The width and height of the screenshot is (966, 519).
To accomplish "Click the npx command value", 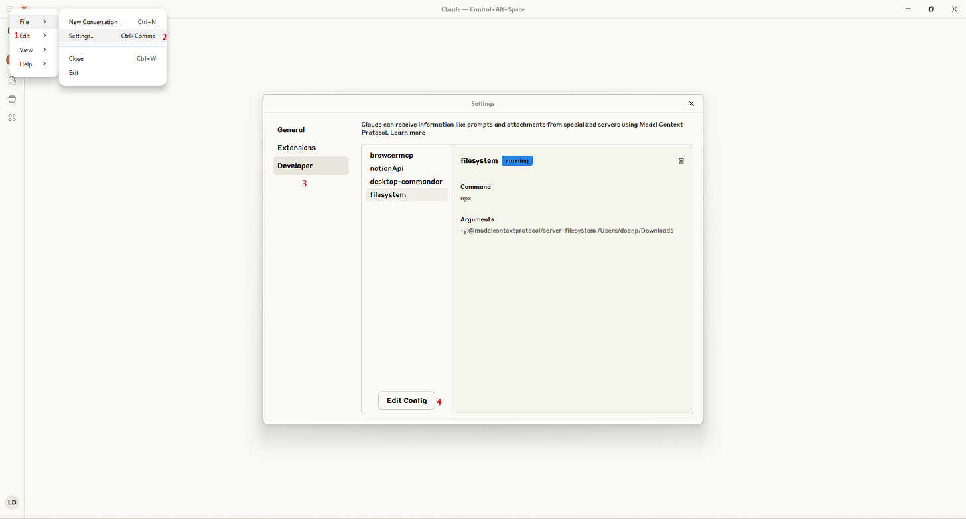I will pyautogui.click(x=466, y=198).
